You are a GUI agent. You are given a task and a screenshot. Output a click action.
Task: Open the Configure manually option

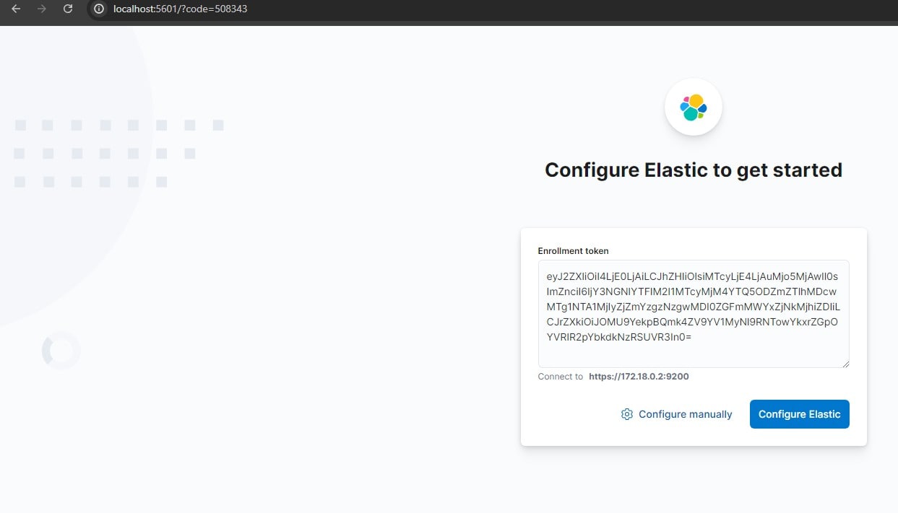point(676,414)
